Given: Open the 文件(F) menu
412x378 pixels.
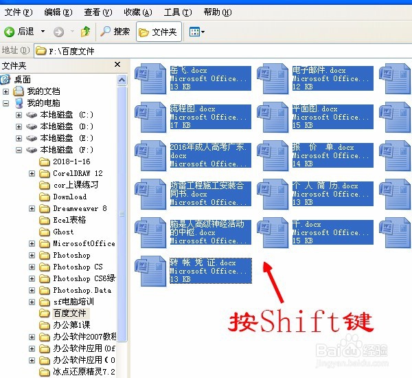Looking at the screenshot, I should (x=19, y=12).
